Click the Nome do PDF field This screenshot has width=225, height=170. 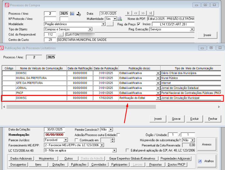click(171, 19)
